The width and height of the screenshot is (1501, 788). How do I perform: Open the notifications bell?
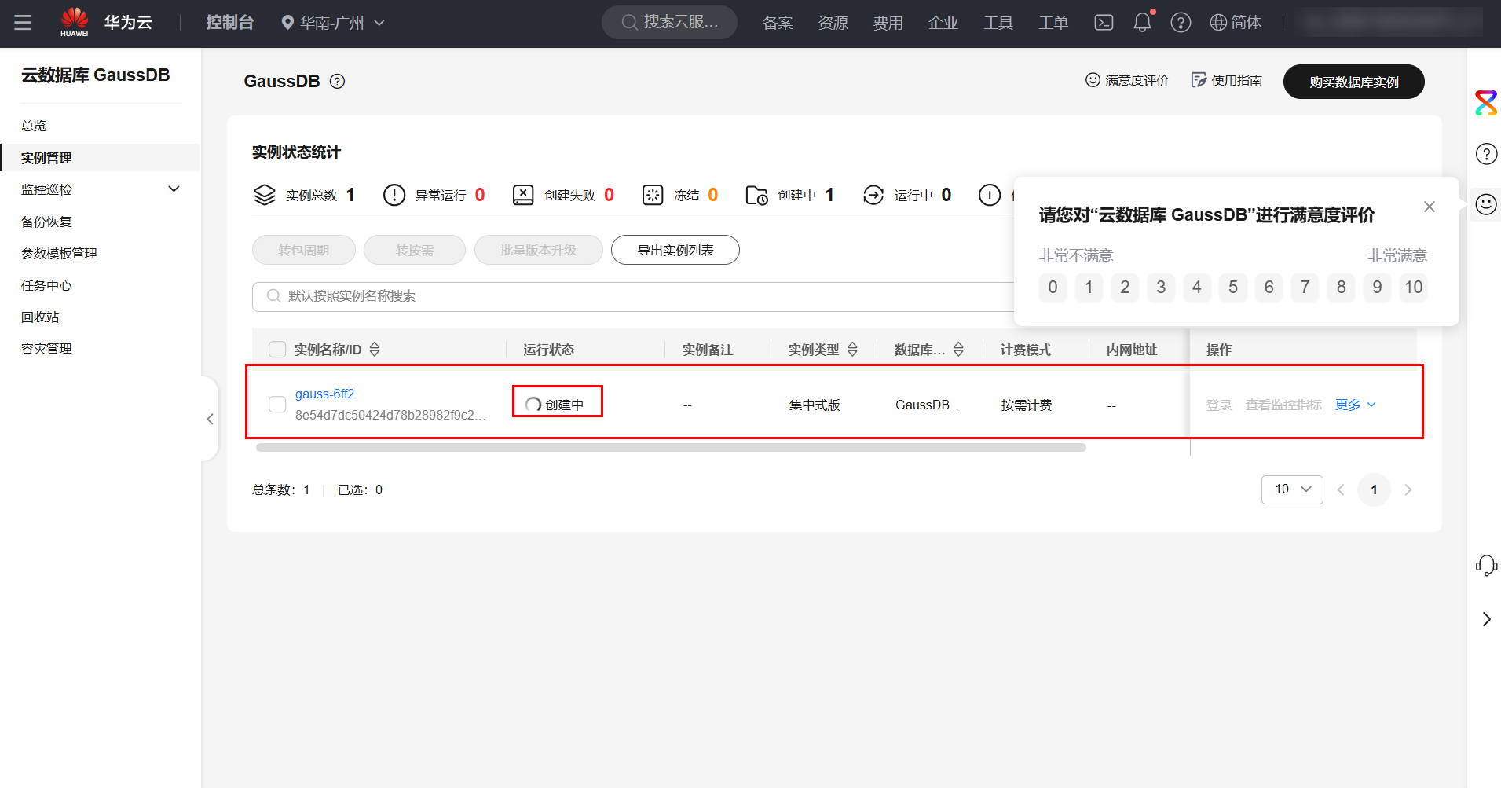click(x=1143, y=23)
